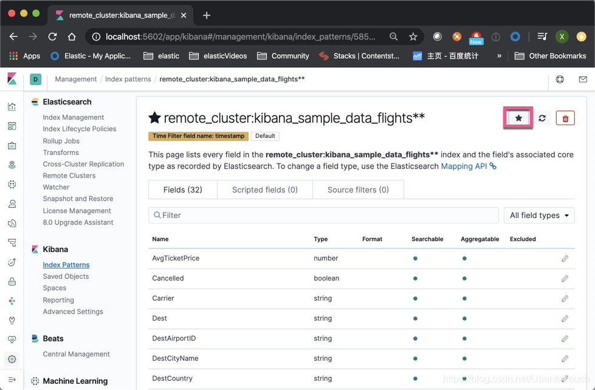This screenshot has height=390, width=595.
Task: Open the newsfeed mail icon
Action: (x=583, y=80)
